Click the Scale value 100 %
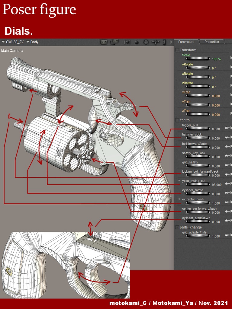Screen dimensions: 232x309 pos(216,59)
